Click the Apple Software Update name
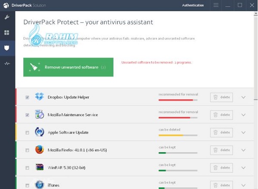The width and height of the screenshot is (258, 189). pos(68,132)
